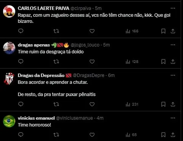Open more options for CARLOS LAERTE PAIVA tweet
The width and height of the screenshot is (183, 141).
coord(173,8)
